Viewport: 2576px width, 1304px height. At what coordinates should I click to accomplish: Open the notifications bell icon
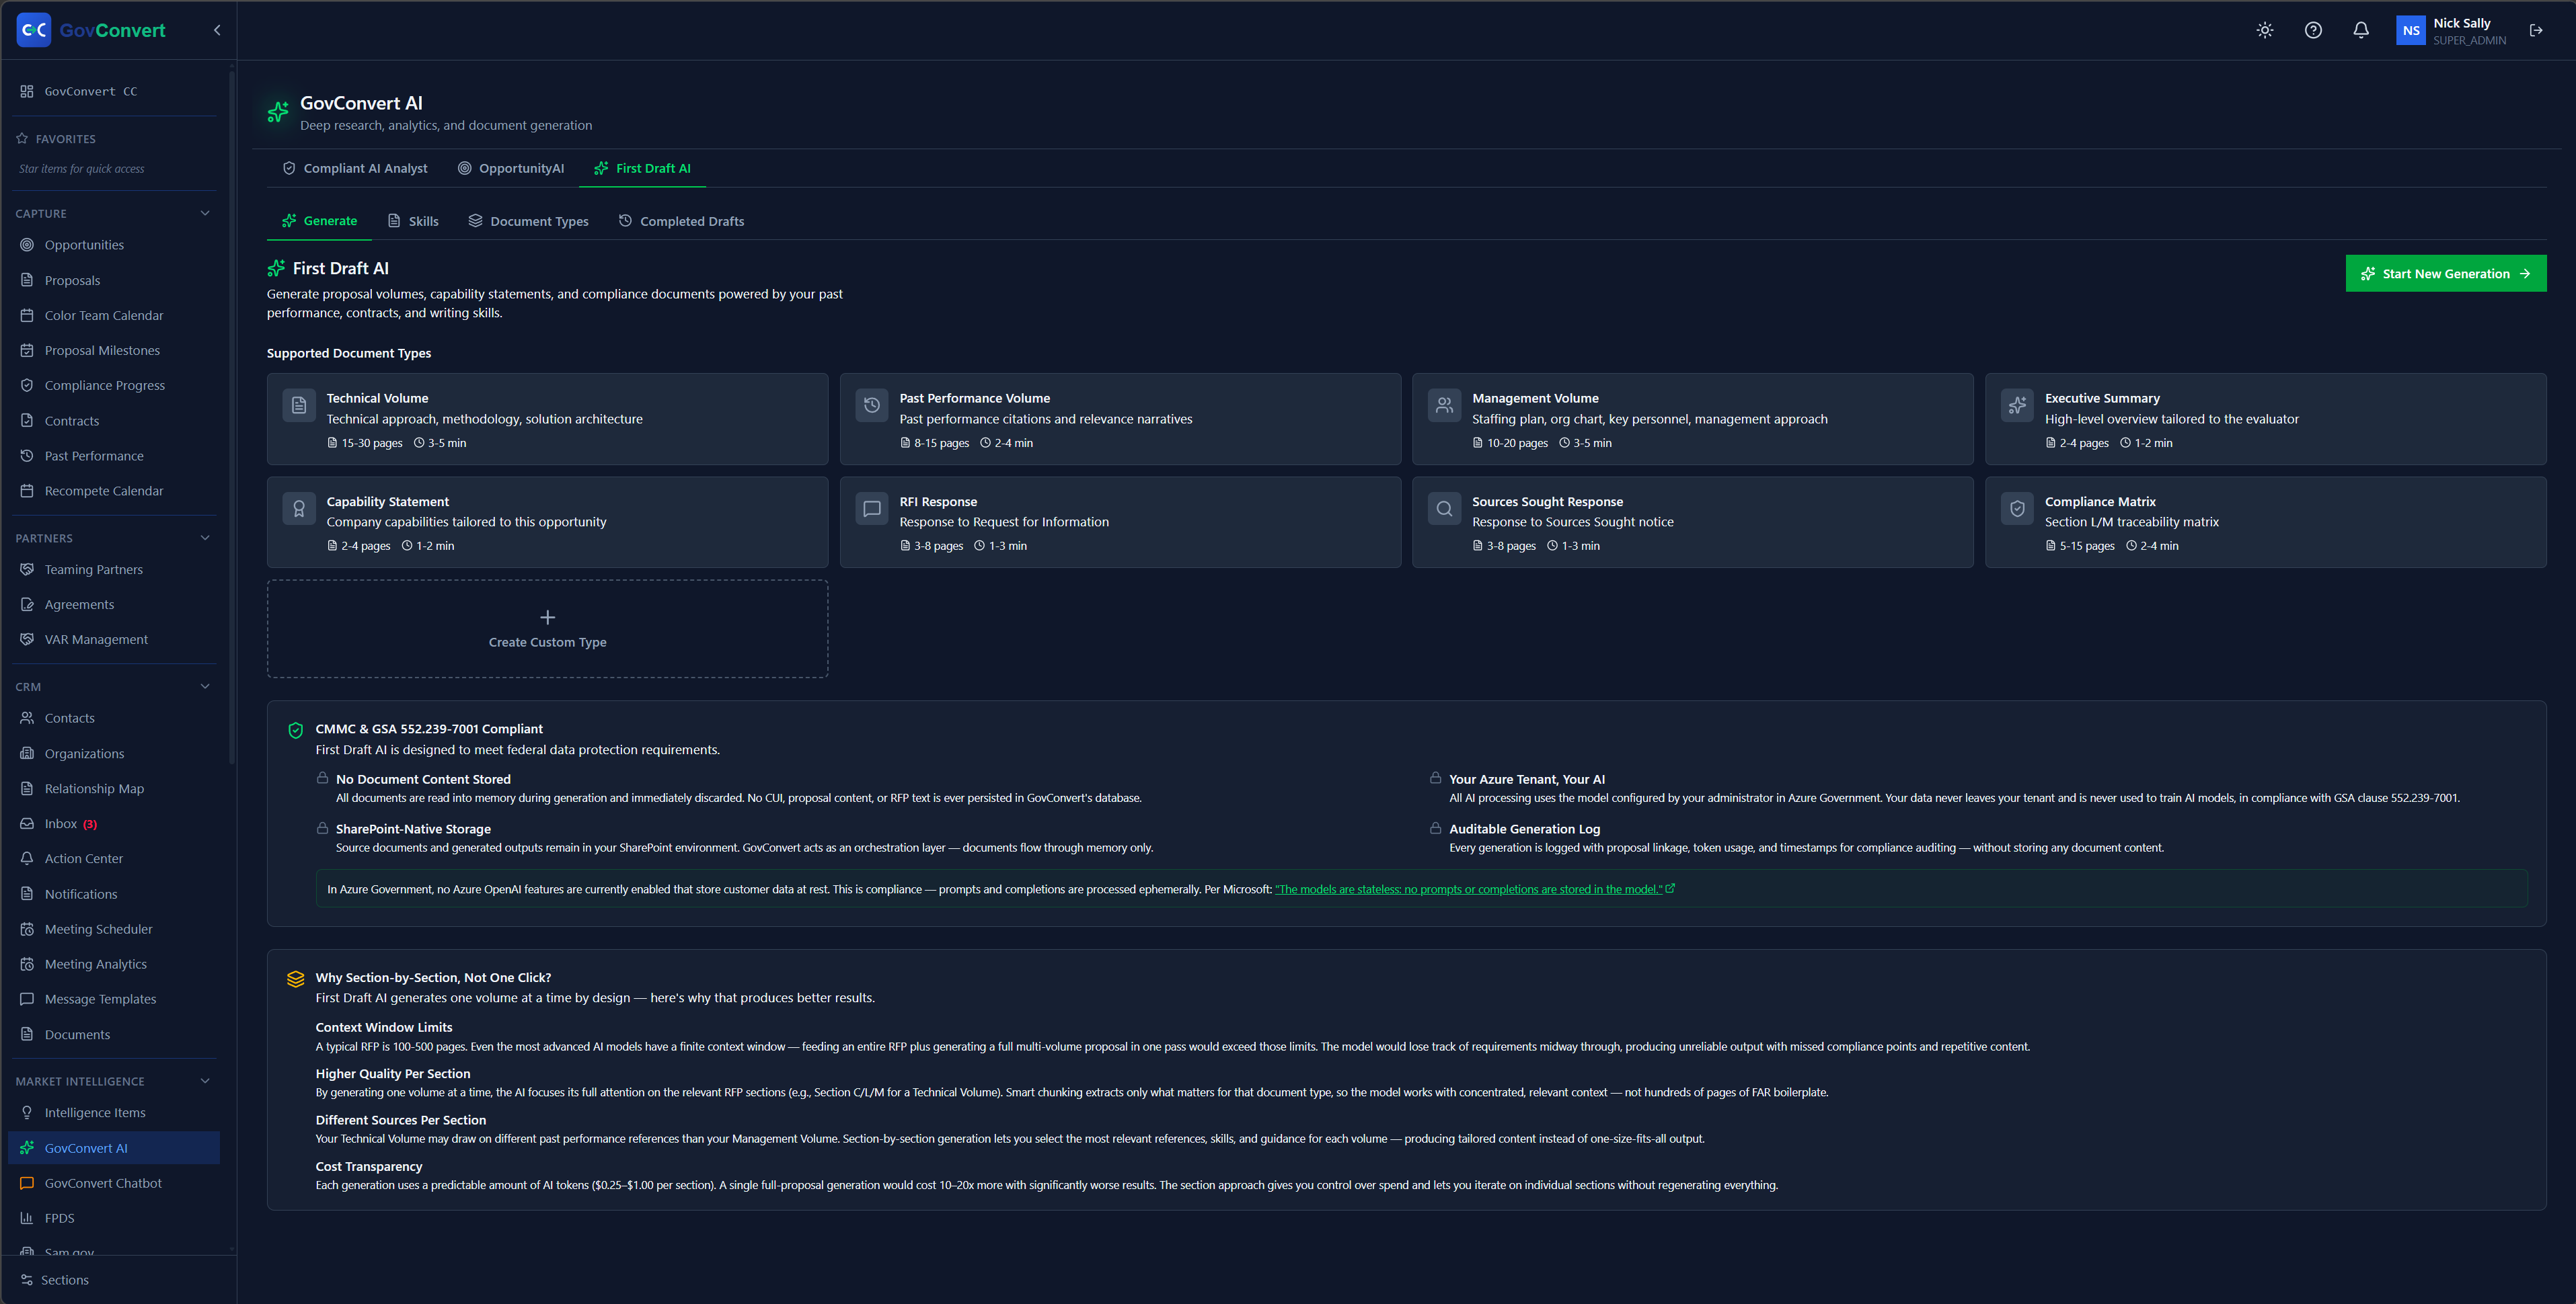point(2361,30)
